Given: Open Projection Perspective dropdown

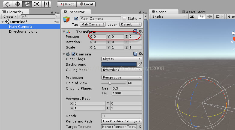Looking at the screenshot, I should [121, 77].
